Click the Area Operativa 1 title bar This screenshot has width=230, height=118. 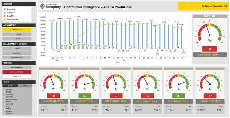148,101
